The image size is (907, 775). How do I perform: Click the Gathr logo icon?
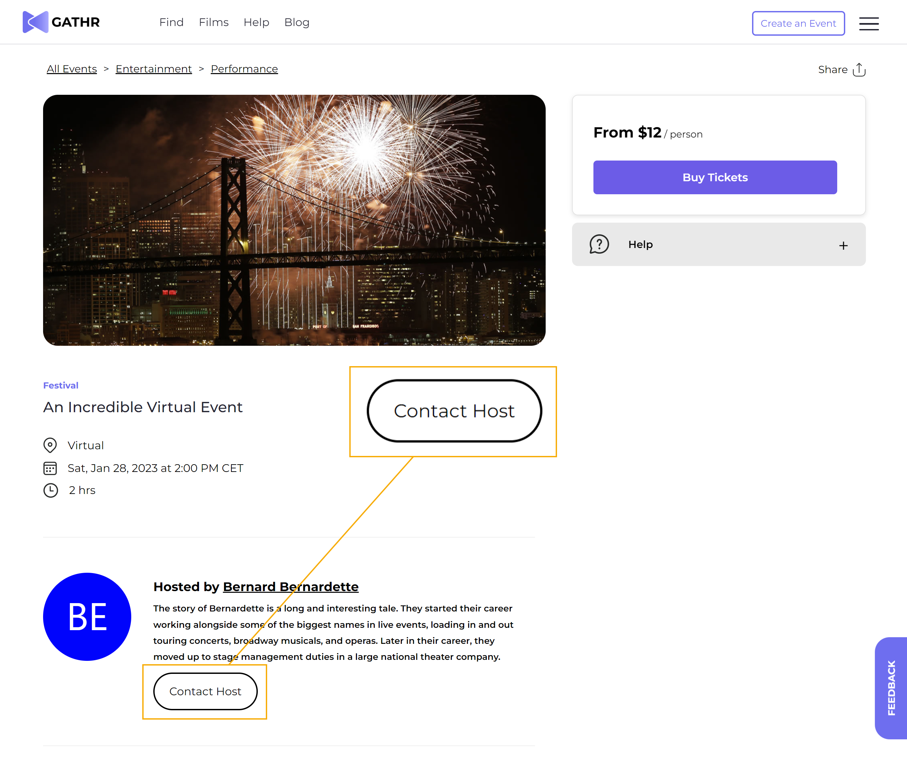pos(35,22)
